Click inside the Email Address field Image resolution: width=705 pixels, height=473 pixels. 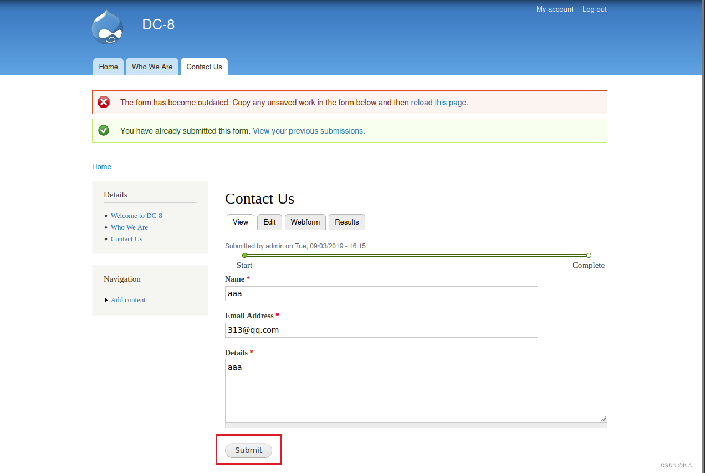(x=381, y=330)
